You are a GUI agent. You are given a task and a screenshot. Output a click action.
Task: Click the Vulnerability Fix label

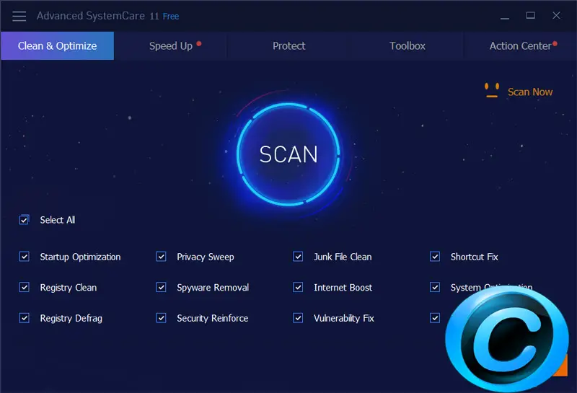(344, 318)
